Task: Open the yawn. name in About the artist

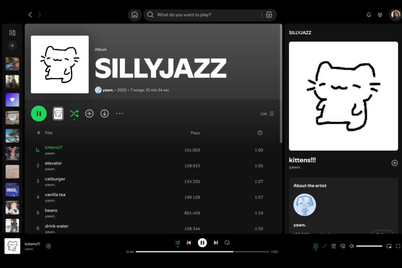Action: [299, 225]
